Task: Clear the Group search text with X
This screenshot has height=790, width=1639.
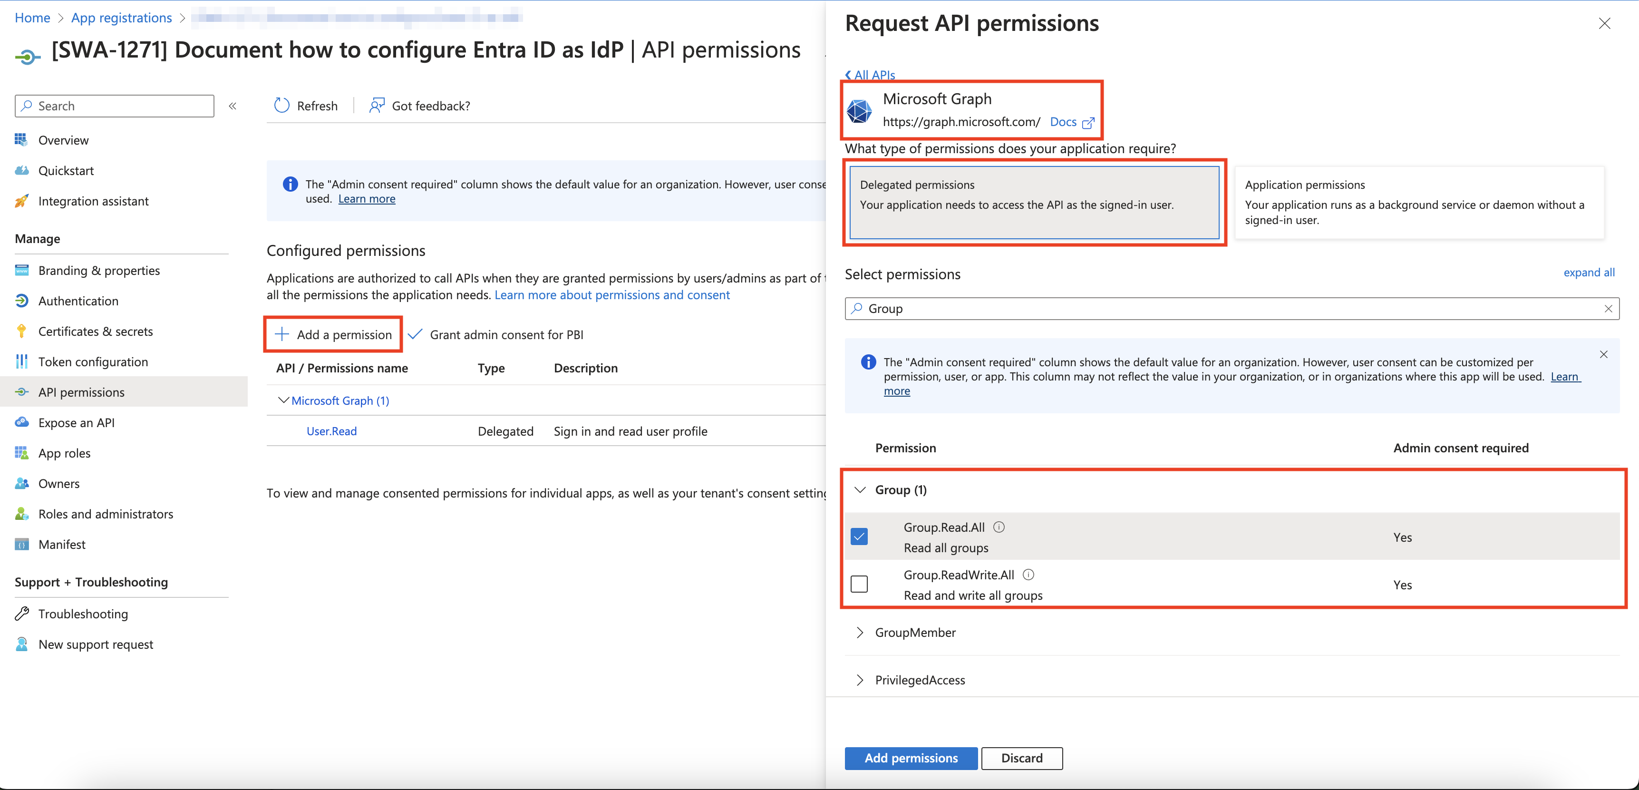Action: click(1608, 308)
